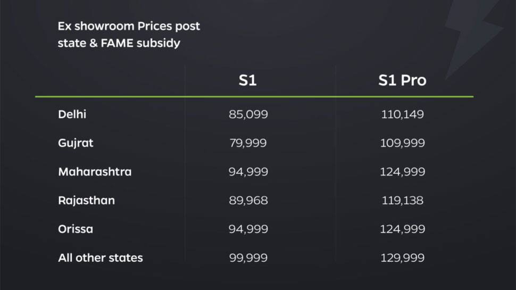Select All other states price 99,999
The height and width of the screenshot is (290, 516).
coord(248,258)
